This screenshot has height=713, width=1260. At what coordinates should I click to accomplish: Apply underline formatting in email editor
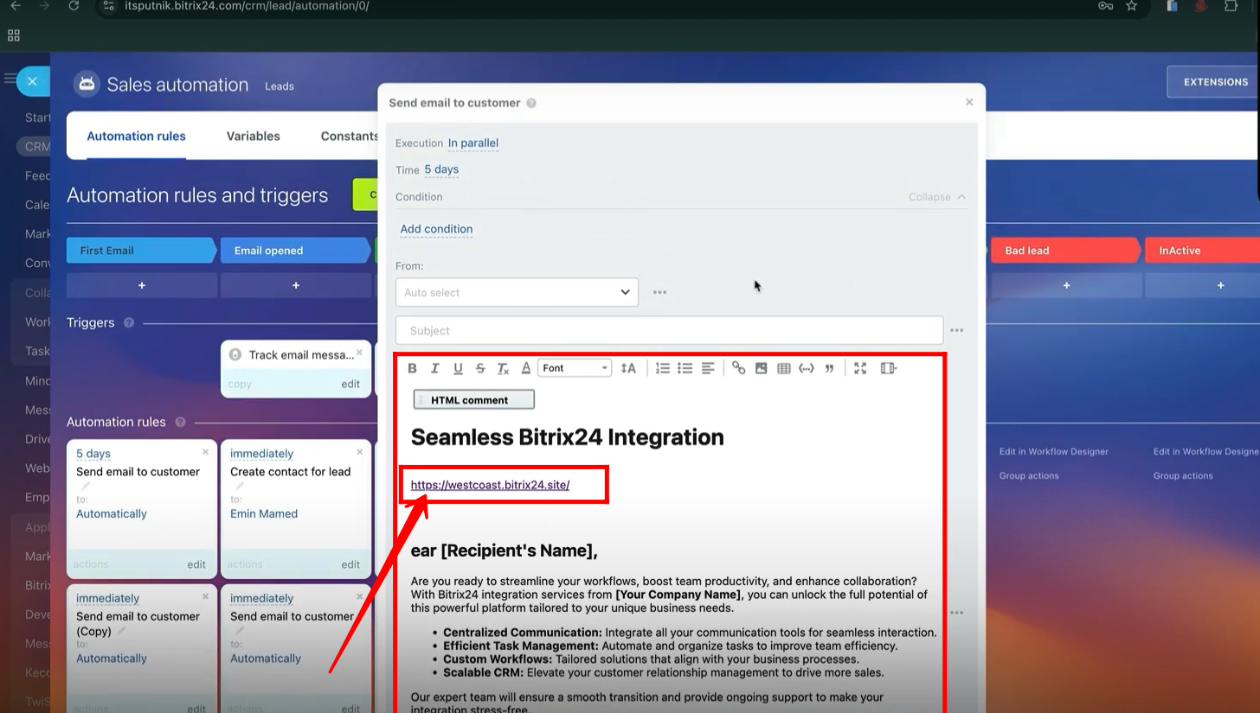click(x=458, y=368)
